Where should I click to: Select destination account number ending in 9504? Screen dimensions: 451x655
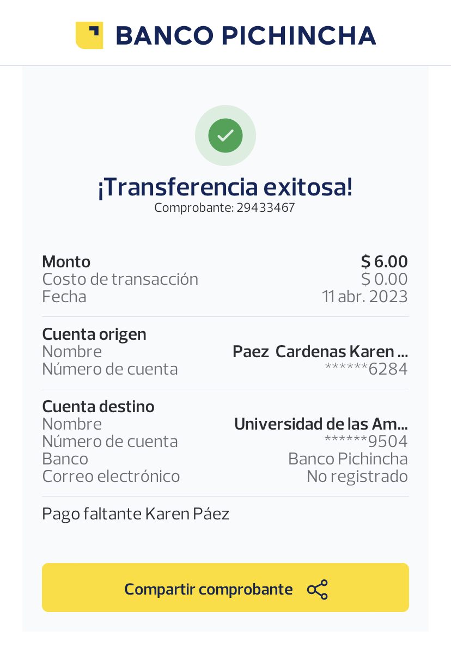point(366,442)
